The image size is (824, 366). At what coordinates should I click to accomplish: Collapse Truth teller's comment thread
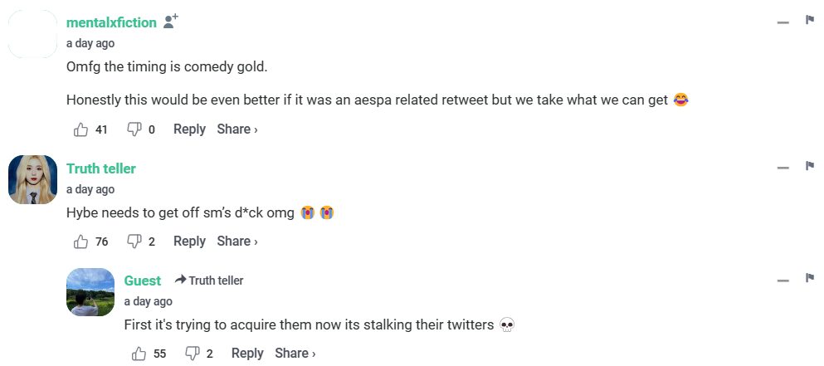(x=783, y=168)
